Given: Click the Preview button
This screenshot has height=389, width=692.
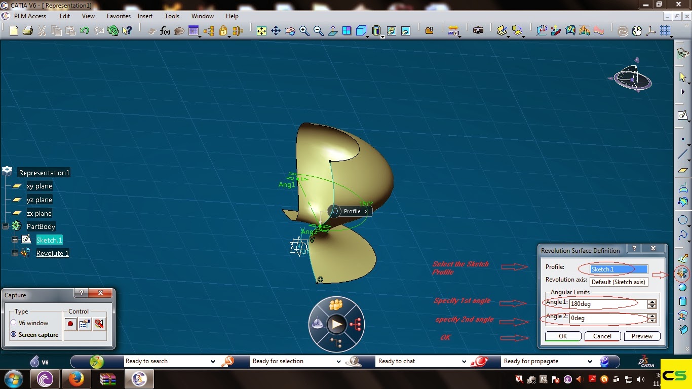Looking at the screenshot, I should (x=642, y=336).
